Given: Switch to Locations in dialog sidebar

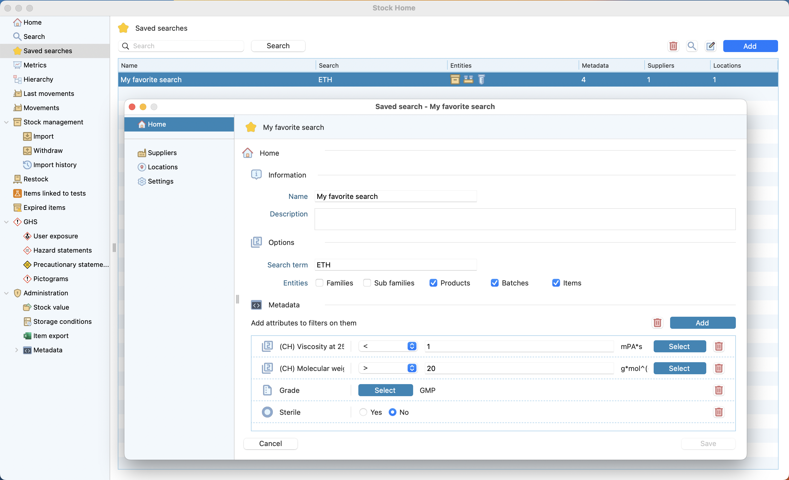Looking at the screenshot, I should pyautogui.click(x=162, y=167).
